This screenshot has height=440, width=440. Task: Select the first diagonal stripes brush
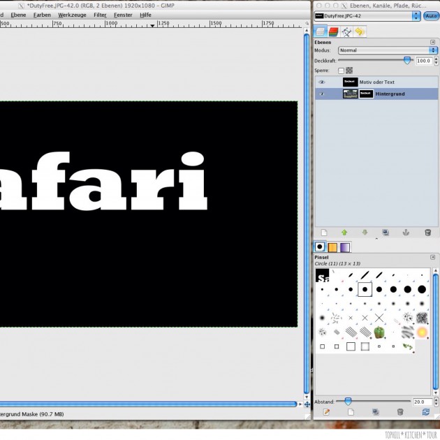click(351, 332)
